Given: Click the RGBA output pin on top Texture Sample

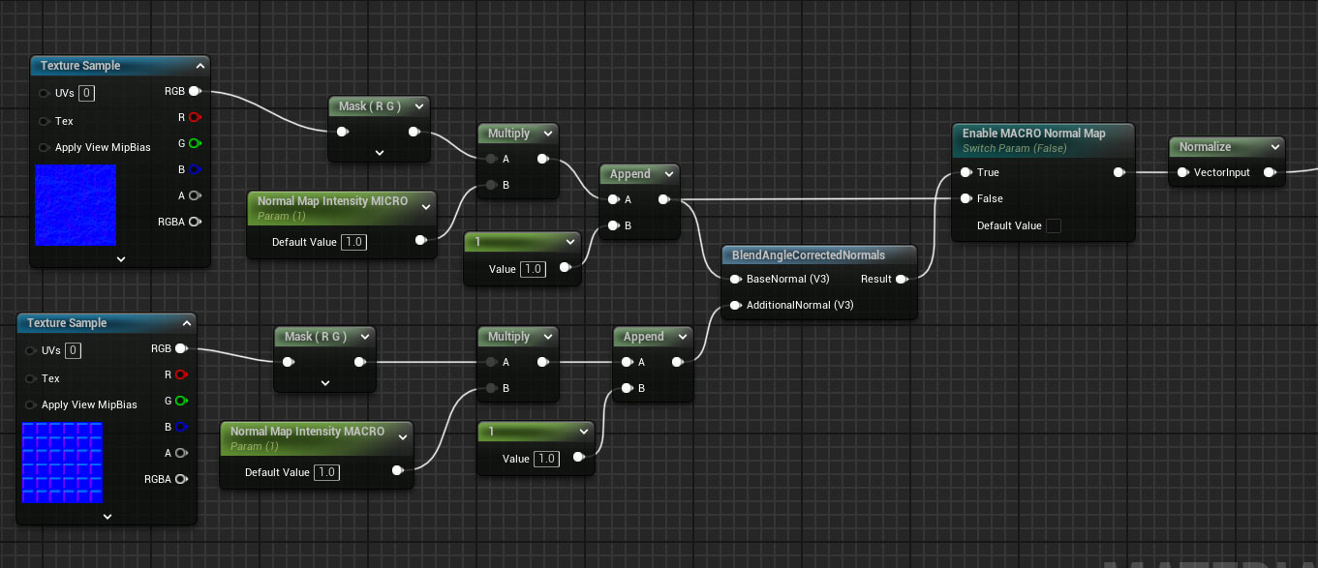Looking at the screenshot, I should 194,222.
